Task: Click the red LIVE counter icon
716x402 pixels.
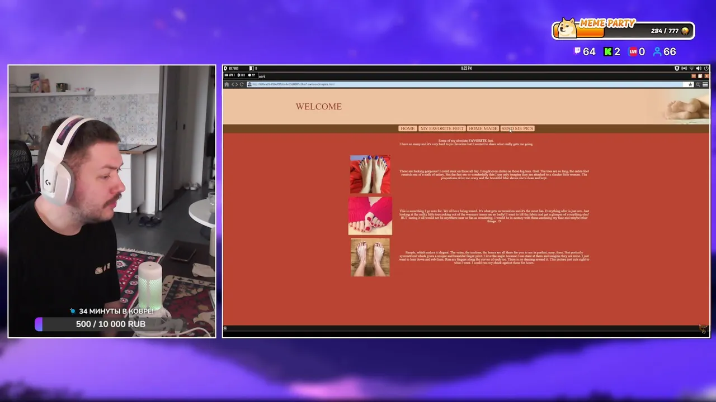Action: (633, 51)
